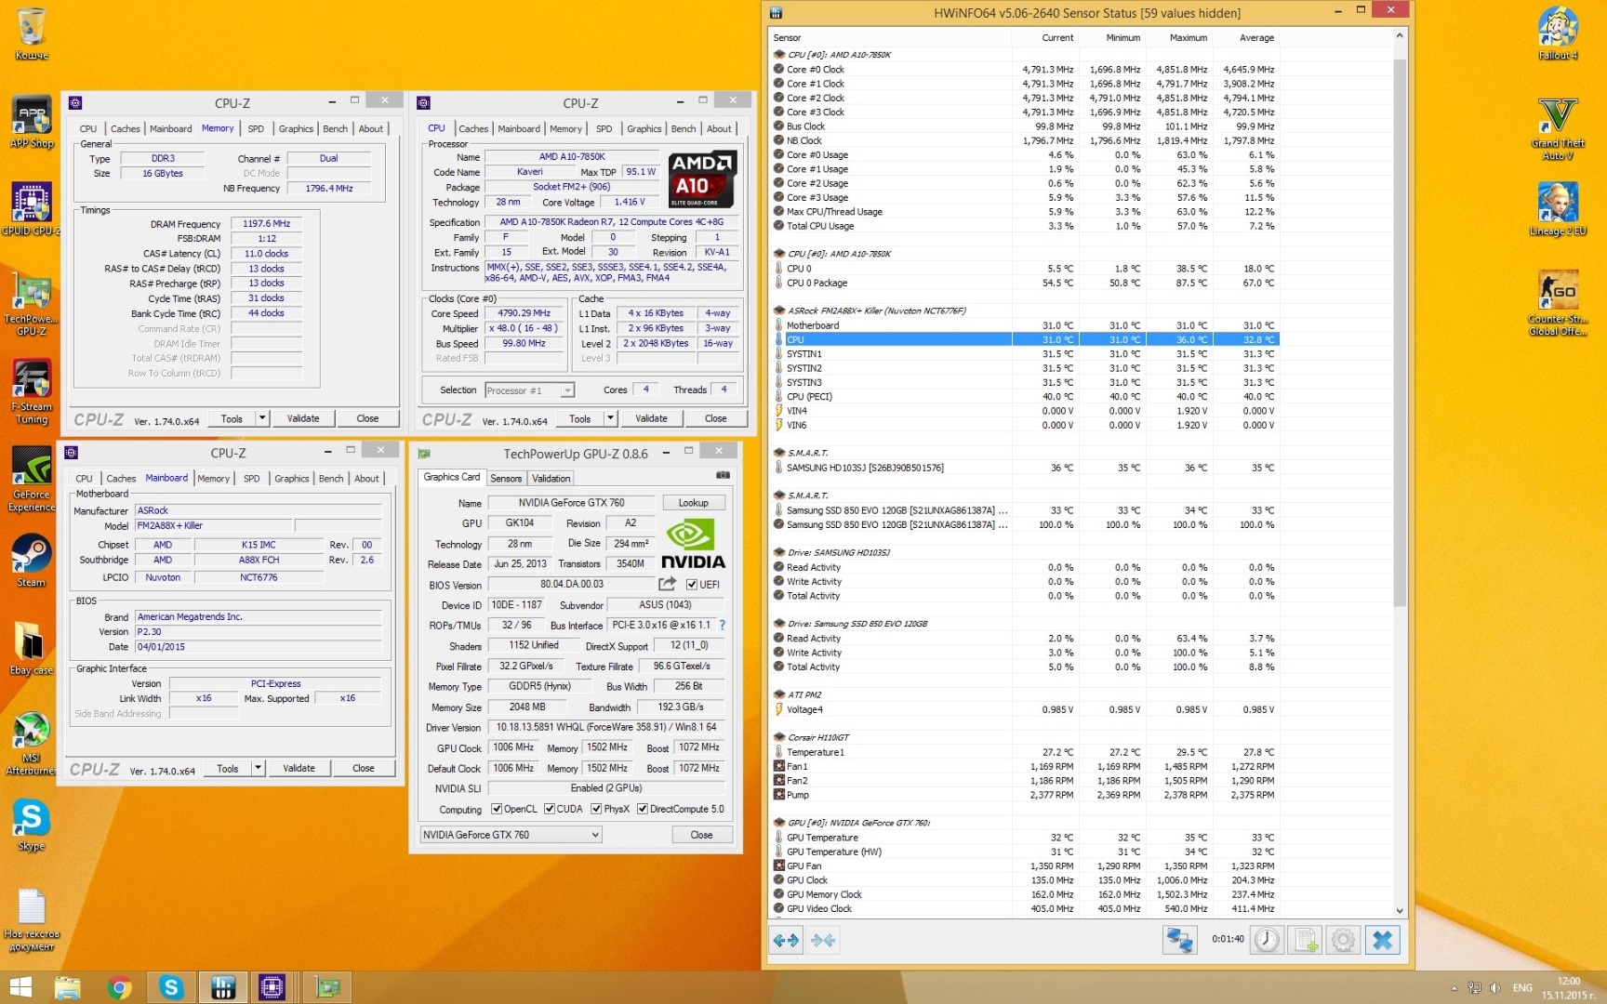Screen dimensions: 1607x1004
Task: Switch to the Validation tab in GPU-Z
Action: 551,478
